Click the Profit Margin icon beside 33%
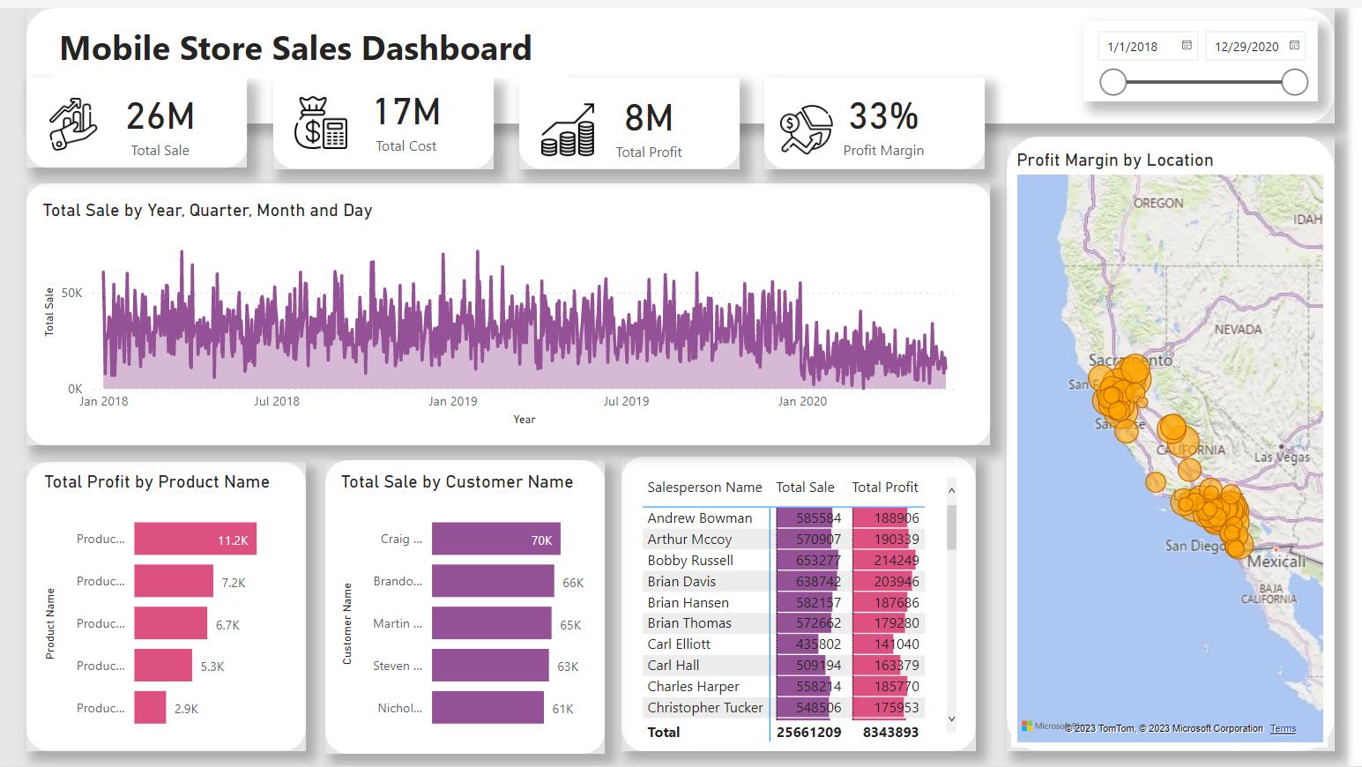The height and width of the screenshot is (767, 1362). 806,130
